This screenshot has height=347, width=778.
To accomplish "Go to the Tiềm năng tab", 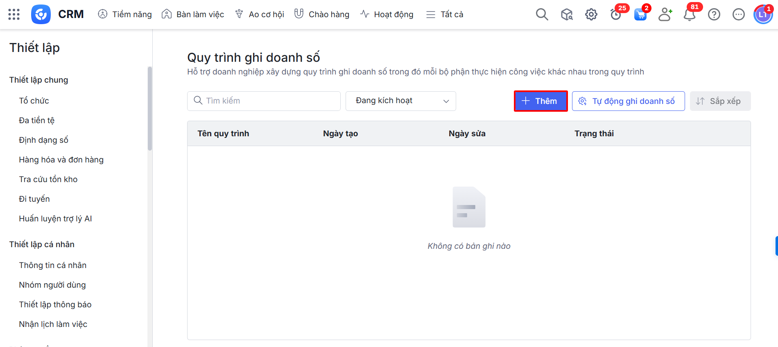I will (125, 14).
